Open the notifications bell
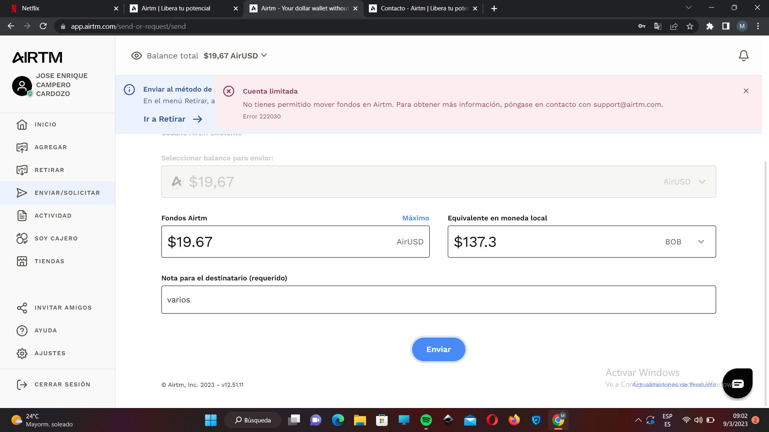This screenshot has height=432, width=769. tap(743, 56)
